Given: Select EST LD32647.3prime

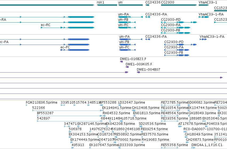Looking at the screenshot, I should 120,105.
